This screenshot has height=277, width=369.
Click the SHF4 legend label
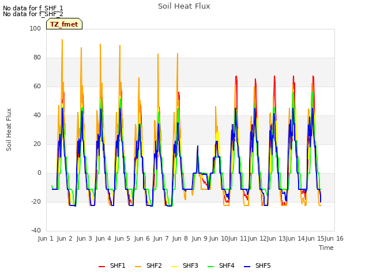click(x=227, y=265)
